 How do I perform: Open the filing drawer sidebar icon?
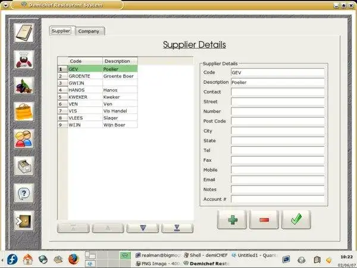(24, 166)
